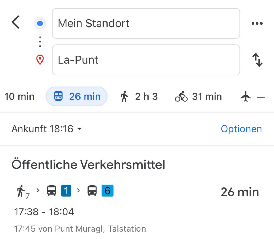Select the public transit 26 min tab
Viewport: 274px width, 239px height.
(77, 96)
